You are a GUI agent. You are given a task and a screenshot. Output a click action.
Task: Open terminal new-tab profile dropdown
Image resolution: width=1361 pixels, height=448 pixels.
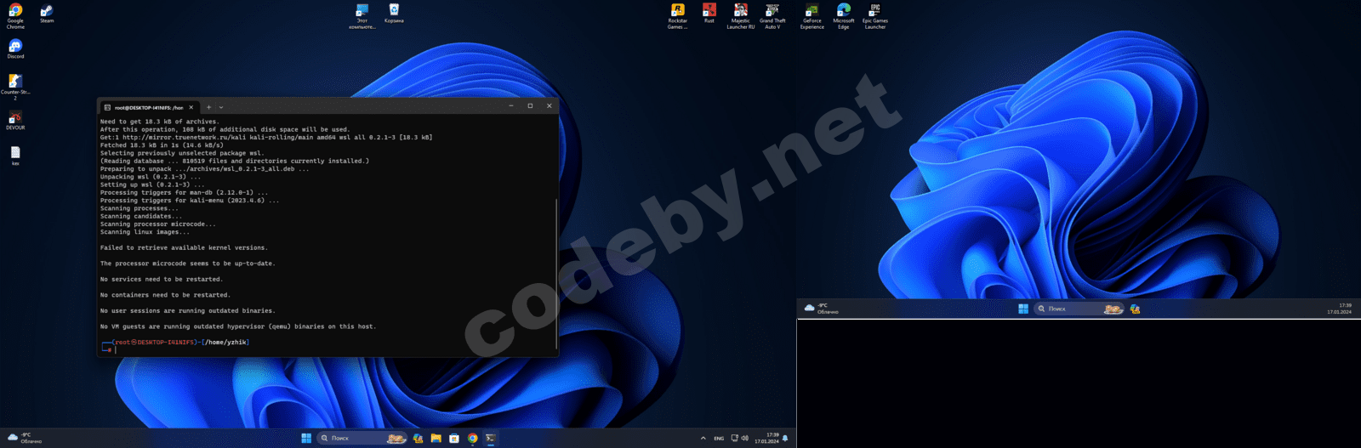pyautogui.click(x=221, y=107)
